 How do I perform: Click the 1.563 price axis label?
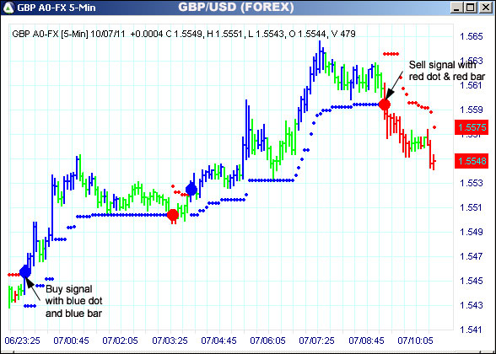coord(472,61)
